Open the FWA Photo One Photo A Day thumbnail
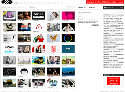 (x=39, y=15)
